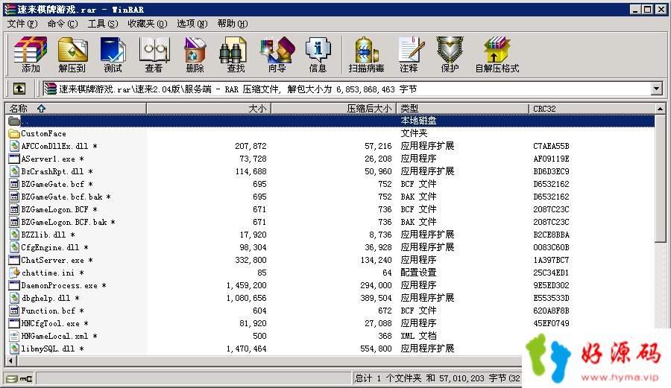Select the CustomFace folder icon

pos(14,134)
